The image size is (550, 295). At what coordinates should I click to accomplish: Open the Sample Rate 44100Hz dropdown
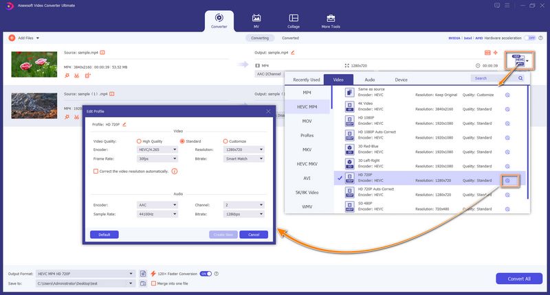[x=157, y=214]
